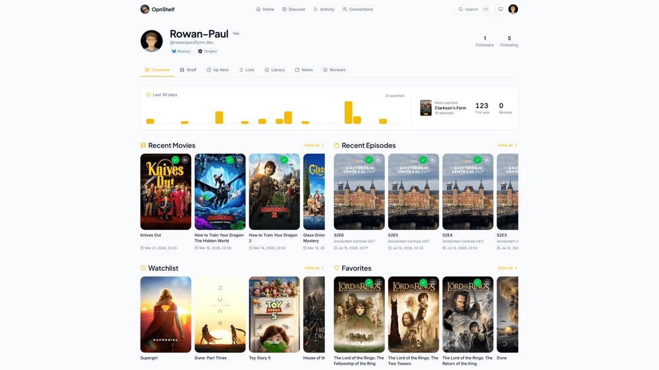Click the Recent Movies section film icon

point(143,145)
